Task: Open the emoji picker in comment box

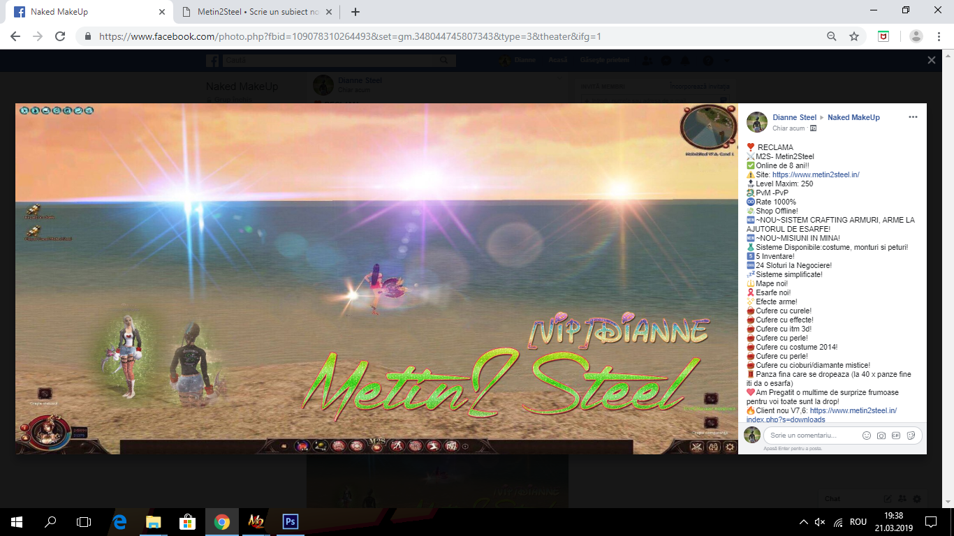Action: [x=867, y=435]
